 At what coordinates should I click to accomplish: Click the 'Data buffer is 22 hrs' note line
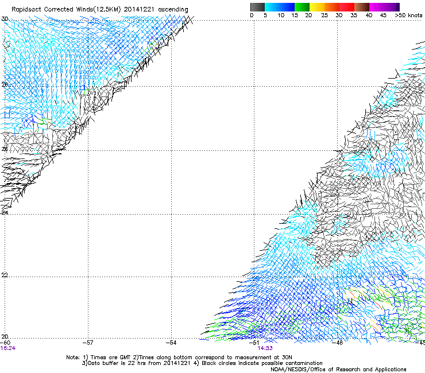point(202,363)
